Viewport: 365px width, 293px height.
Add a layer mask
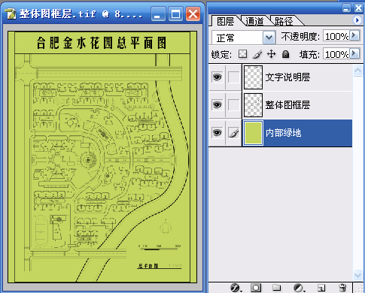(256, 288)
